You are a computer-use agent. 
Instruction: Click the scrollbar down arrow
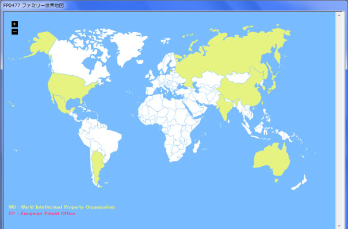[339, 226]
